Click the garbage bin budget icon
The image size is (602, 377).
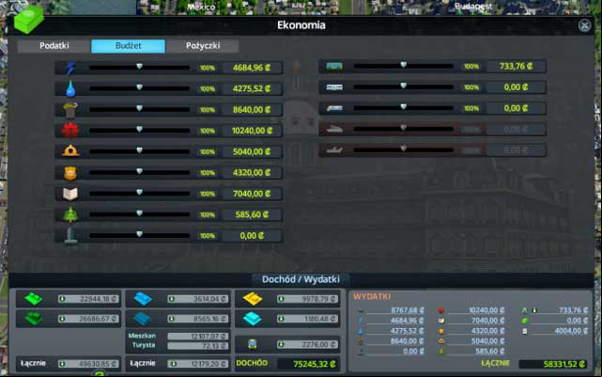click(70, 110)
